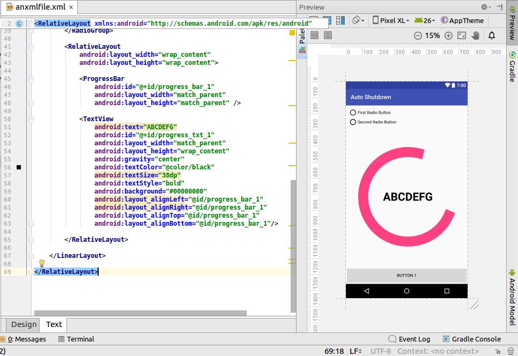The image size is (518, 356).
Task: Click the Home navigation icon in device preview
Action: 406,291
